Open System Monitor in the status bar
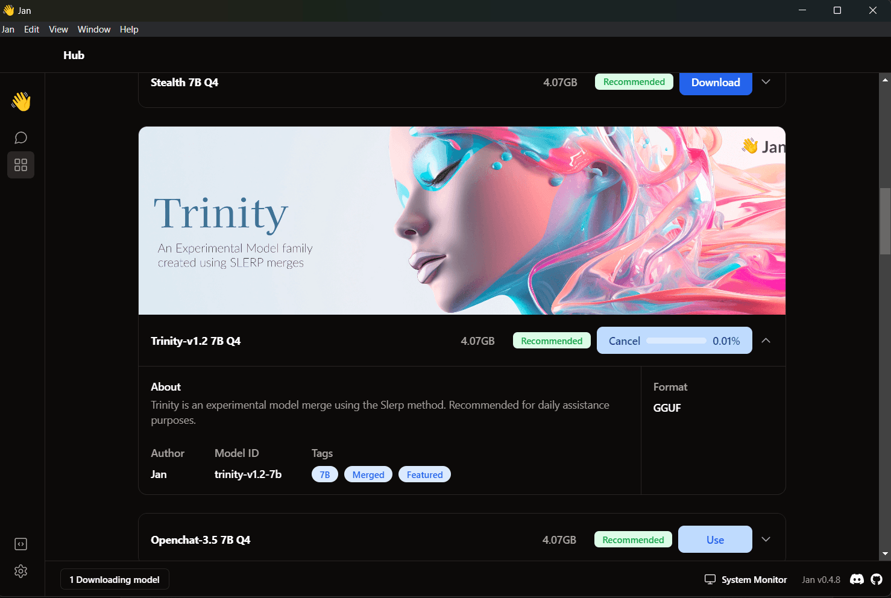Image resolution: width=891 pixels, height=598 pixels. (746, 579)
